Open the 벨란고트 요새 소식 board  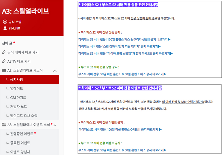24,115
